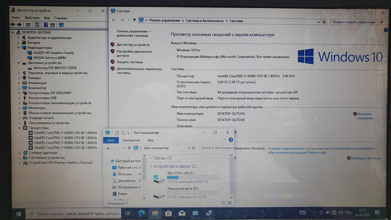Click taskbar search box

[74, 213]
